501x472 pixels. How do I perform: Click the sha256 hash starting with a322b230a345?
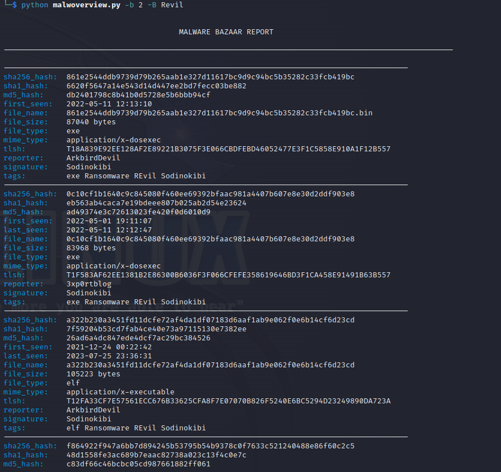[210, 320]
